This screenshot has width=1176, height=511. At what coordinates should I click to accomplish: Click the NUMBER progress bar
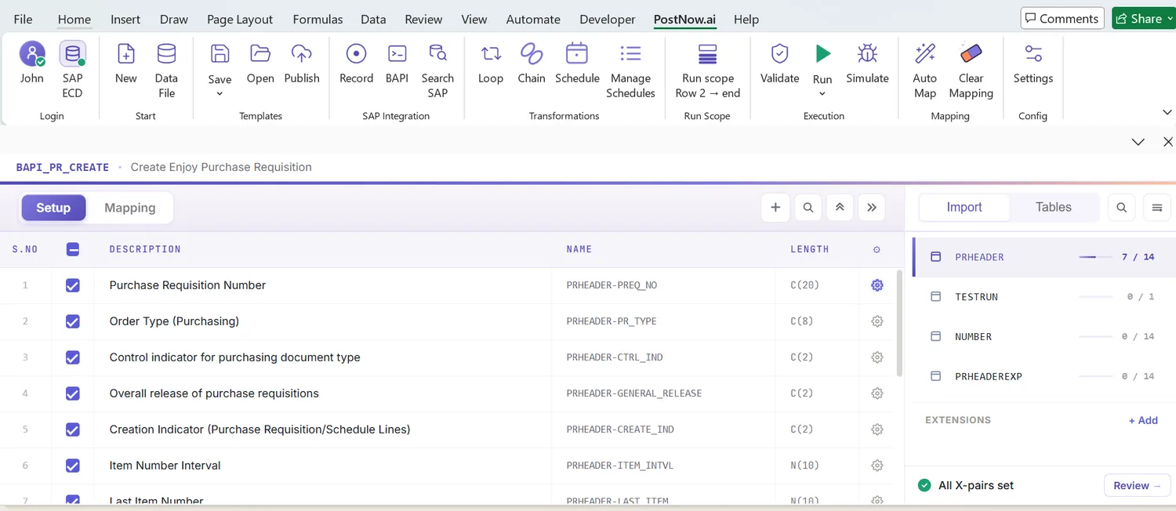tap(1096, 337)
